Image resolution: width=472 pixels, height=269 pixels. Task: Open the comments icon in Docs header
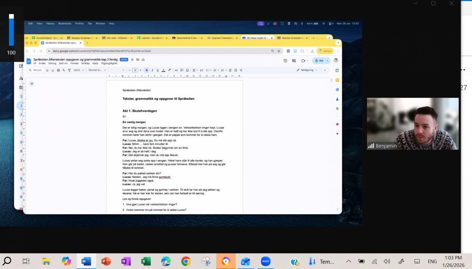point(294,61)
